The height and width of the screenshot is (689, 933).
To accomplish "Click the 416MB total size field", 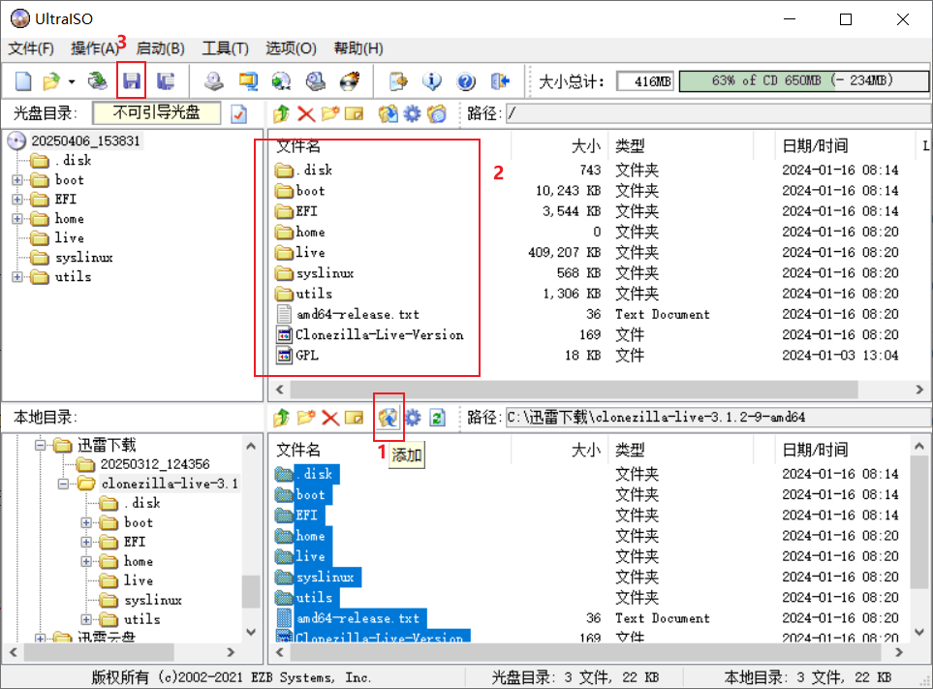I will (645, 81).
